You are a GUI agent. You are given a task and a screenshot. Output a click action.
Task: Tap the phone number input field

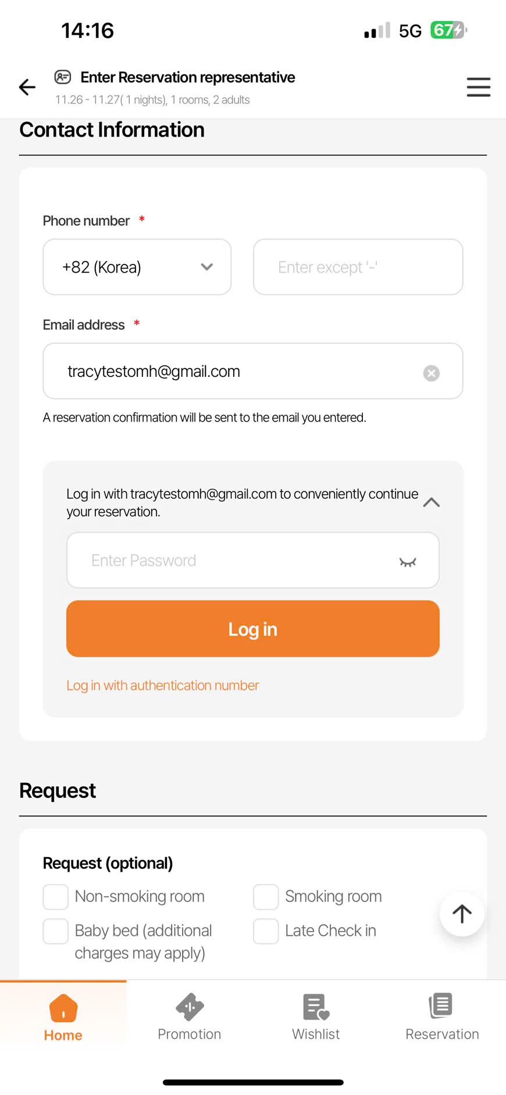click(x=358, y=267)
